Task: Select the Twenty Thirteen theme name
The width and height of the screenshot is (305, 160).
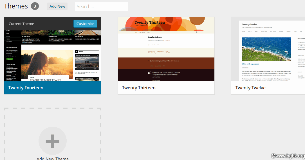Action: [x=139, y=88]
